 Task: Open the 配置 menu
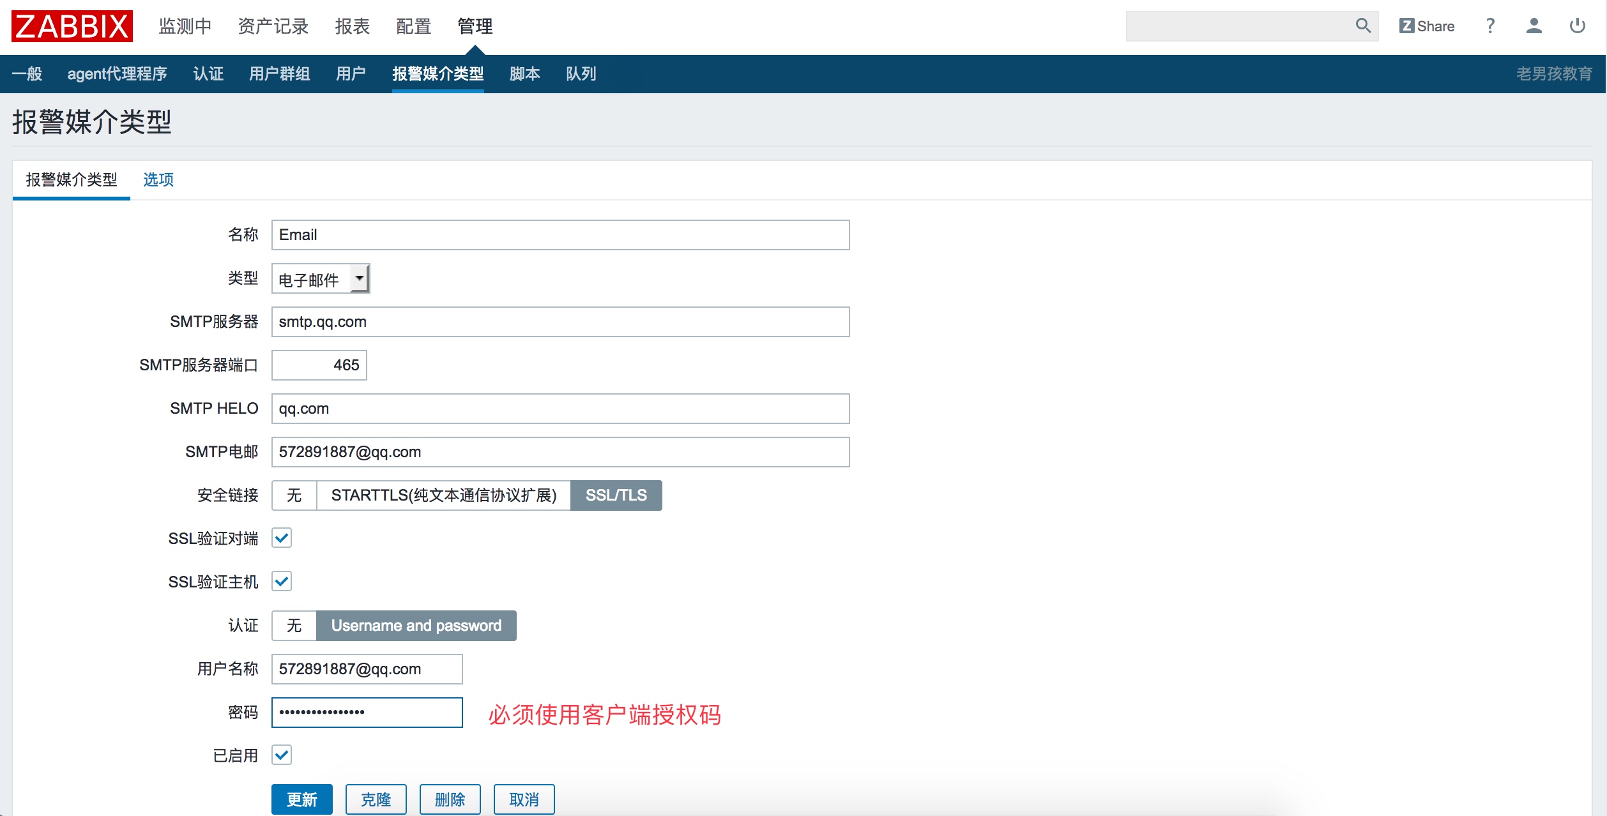pyautogui.click(x=414, y=26)
